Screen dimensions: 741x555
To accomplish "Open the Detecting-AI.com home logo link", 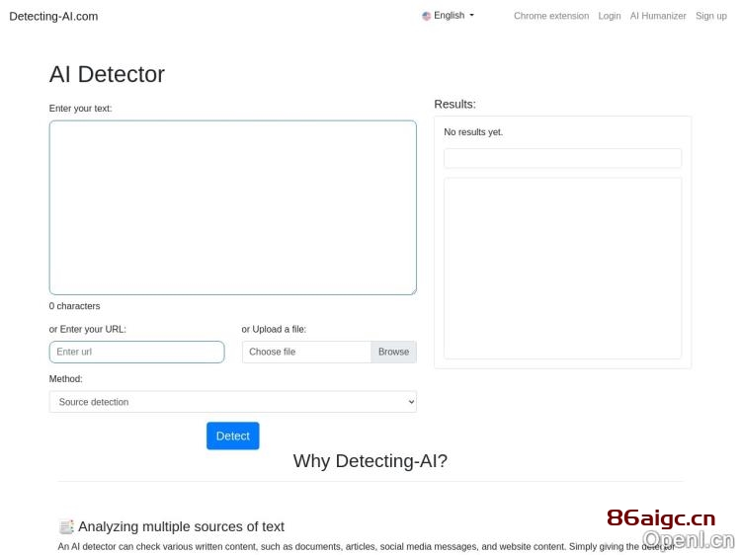I will [53, 16].
